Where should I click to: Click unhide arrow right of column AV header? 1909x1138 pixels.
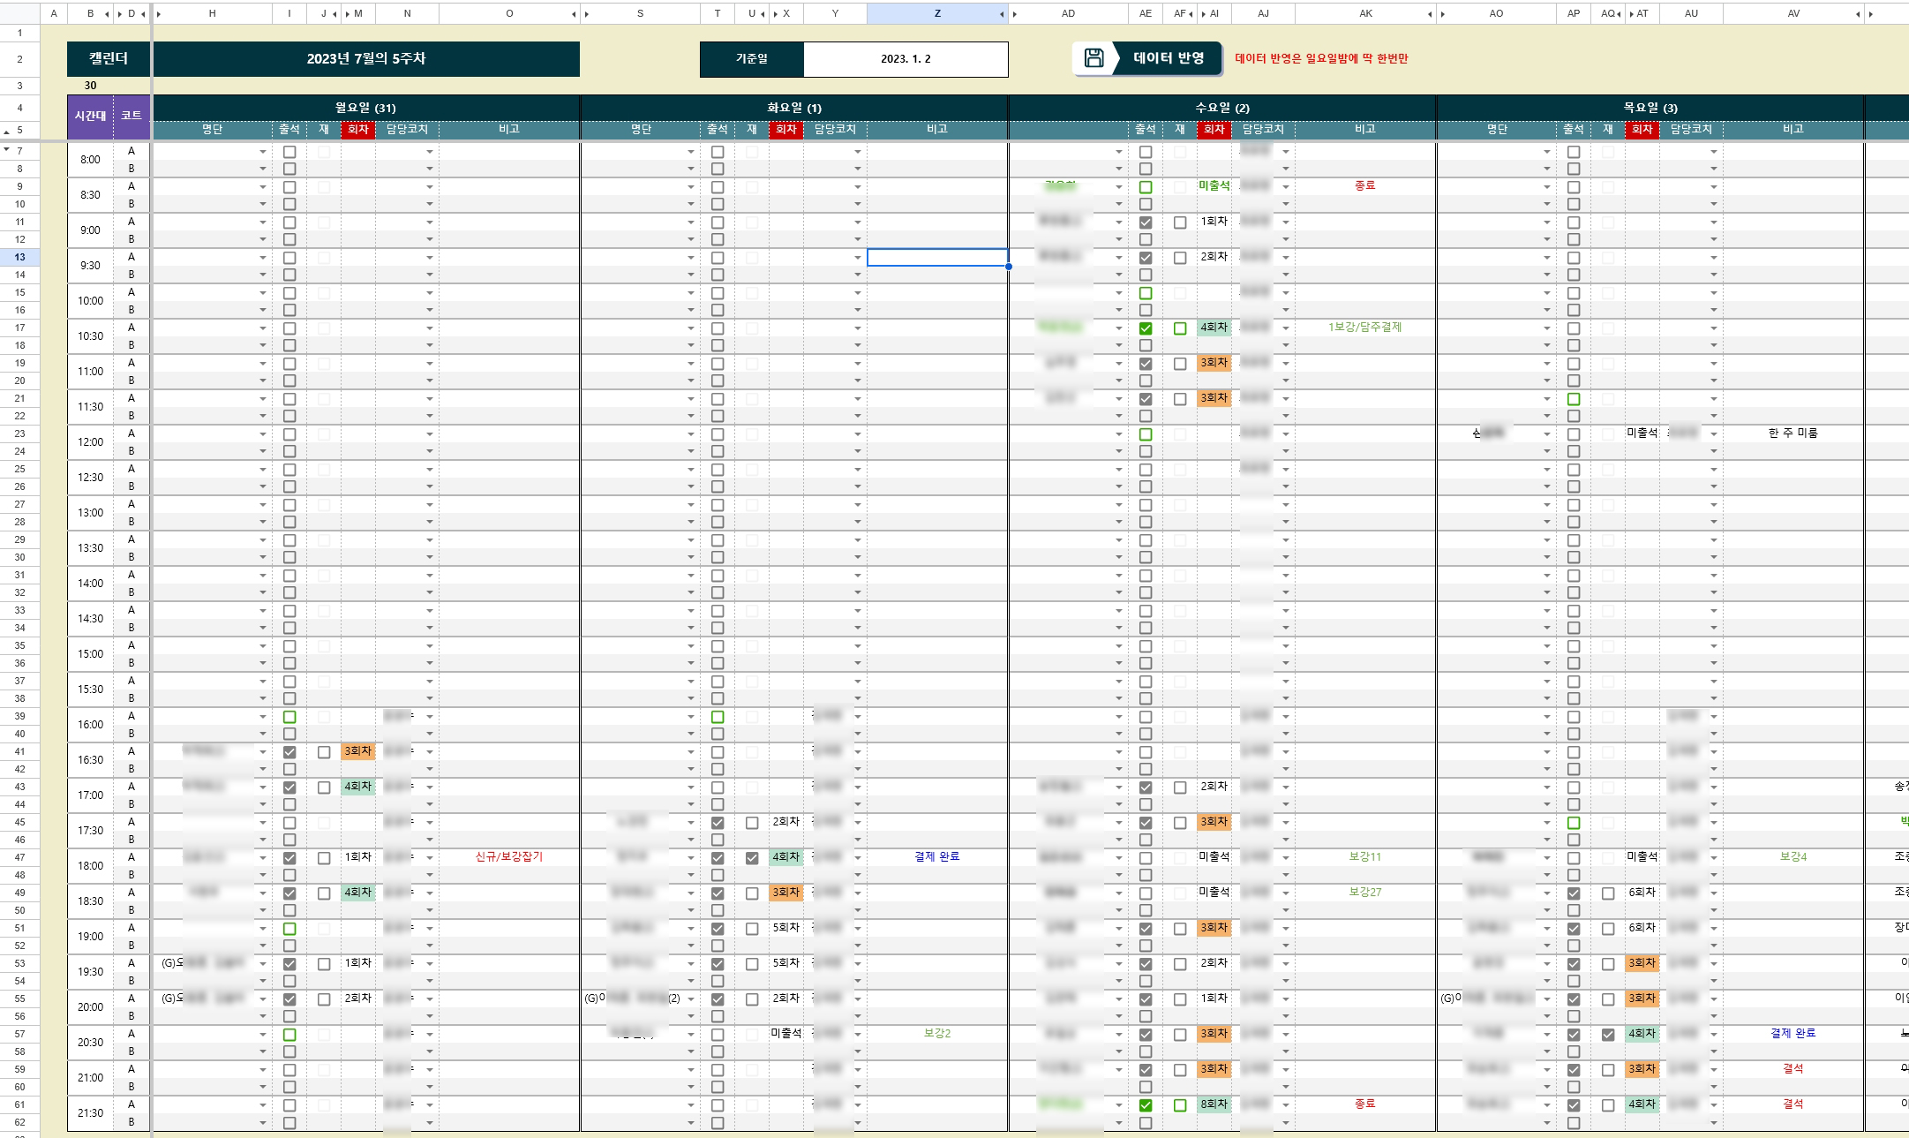click(1858, 14)
